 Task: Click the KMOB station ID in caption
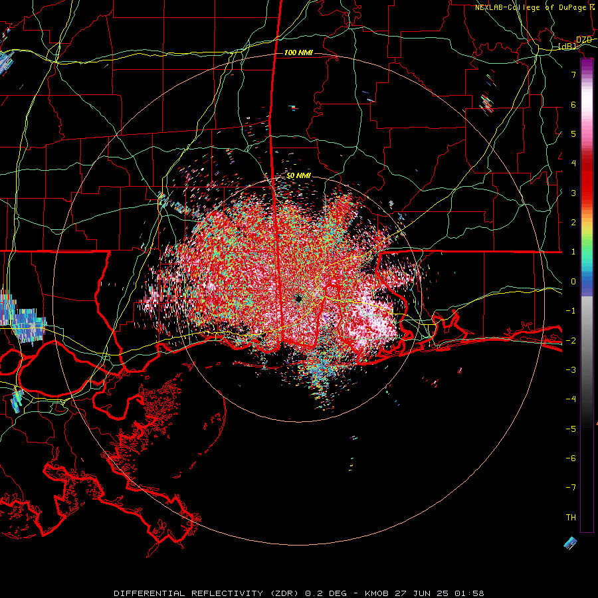(377, 593)
